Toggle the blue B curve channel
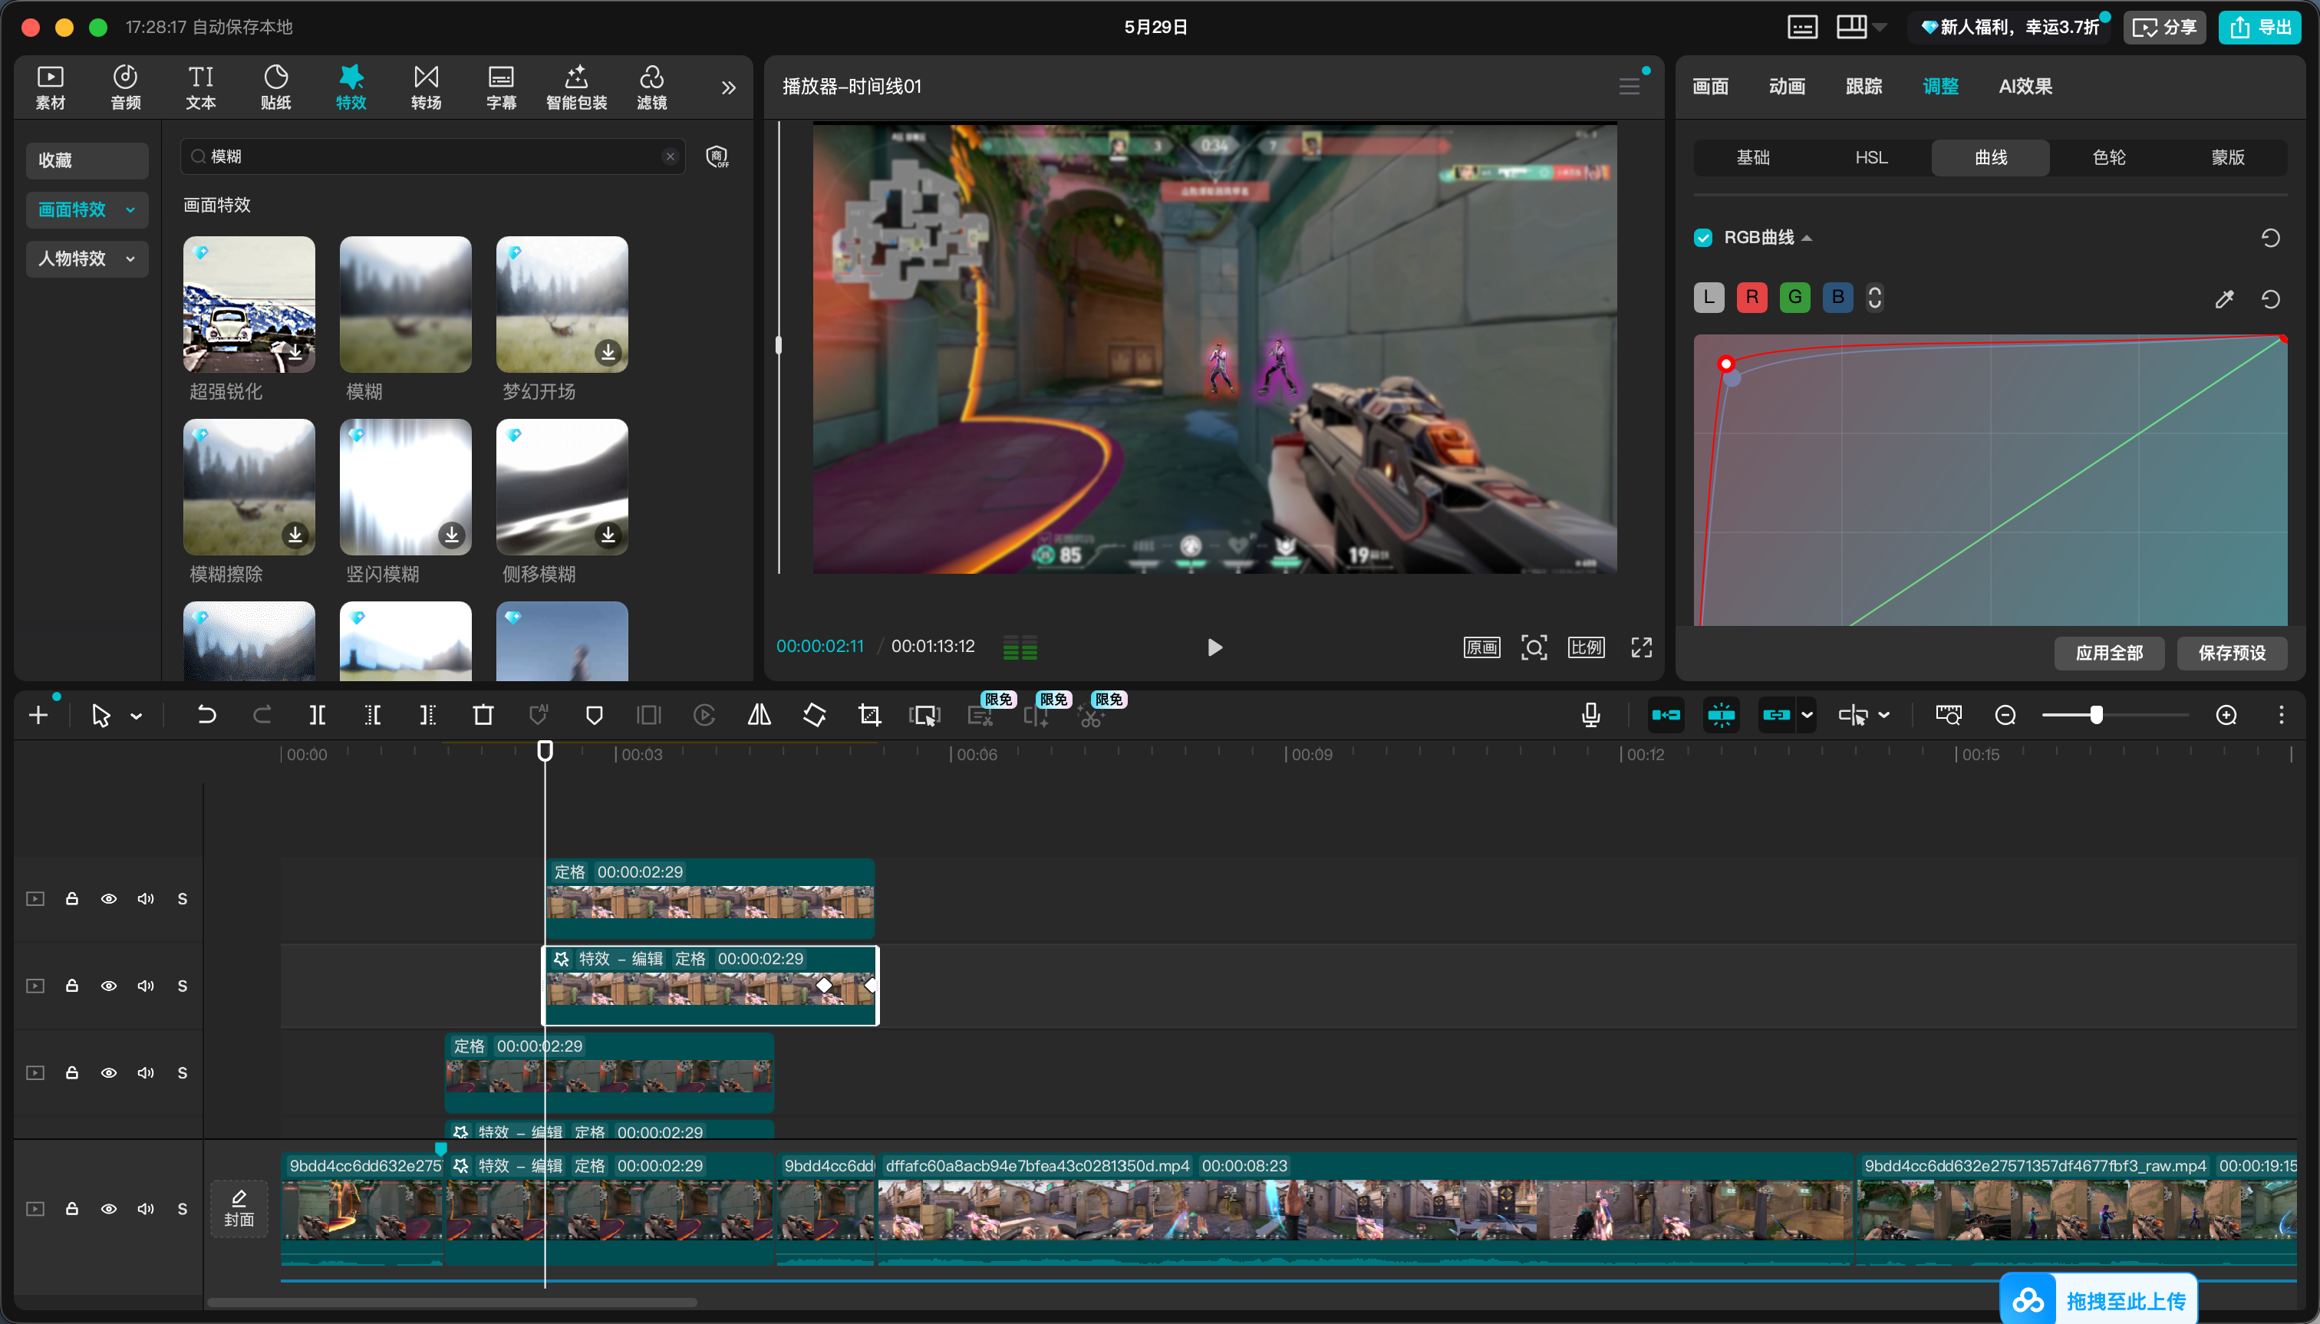The image size is (2320, 1324). pos(1838,298)
